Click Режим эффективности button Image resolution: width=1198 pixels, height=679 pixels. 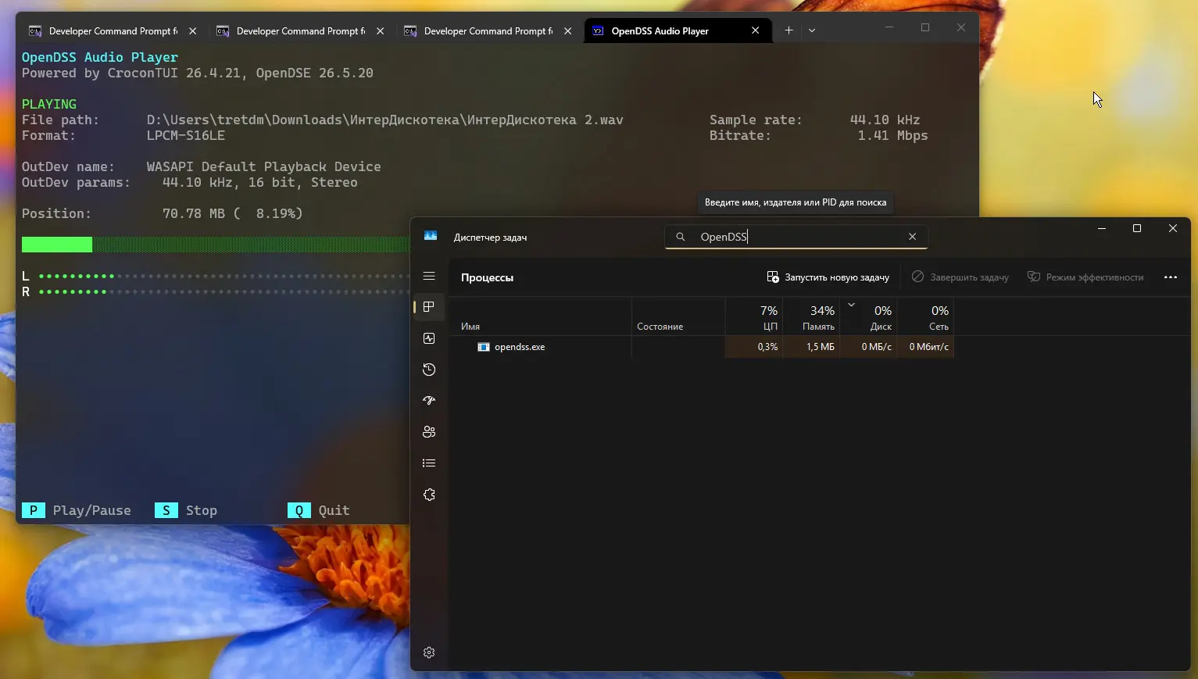[1085, 277]
